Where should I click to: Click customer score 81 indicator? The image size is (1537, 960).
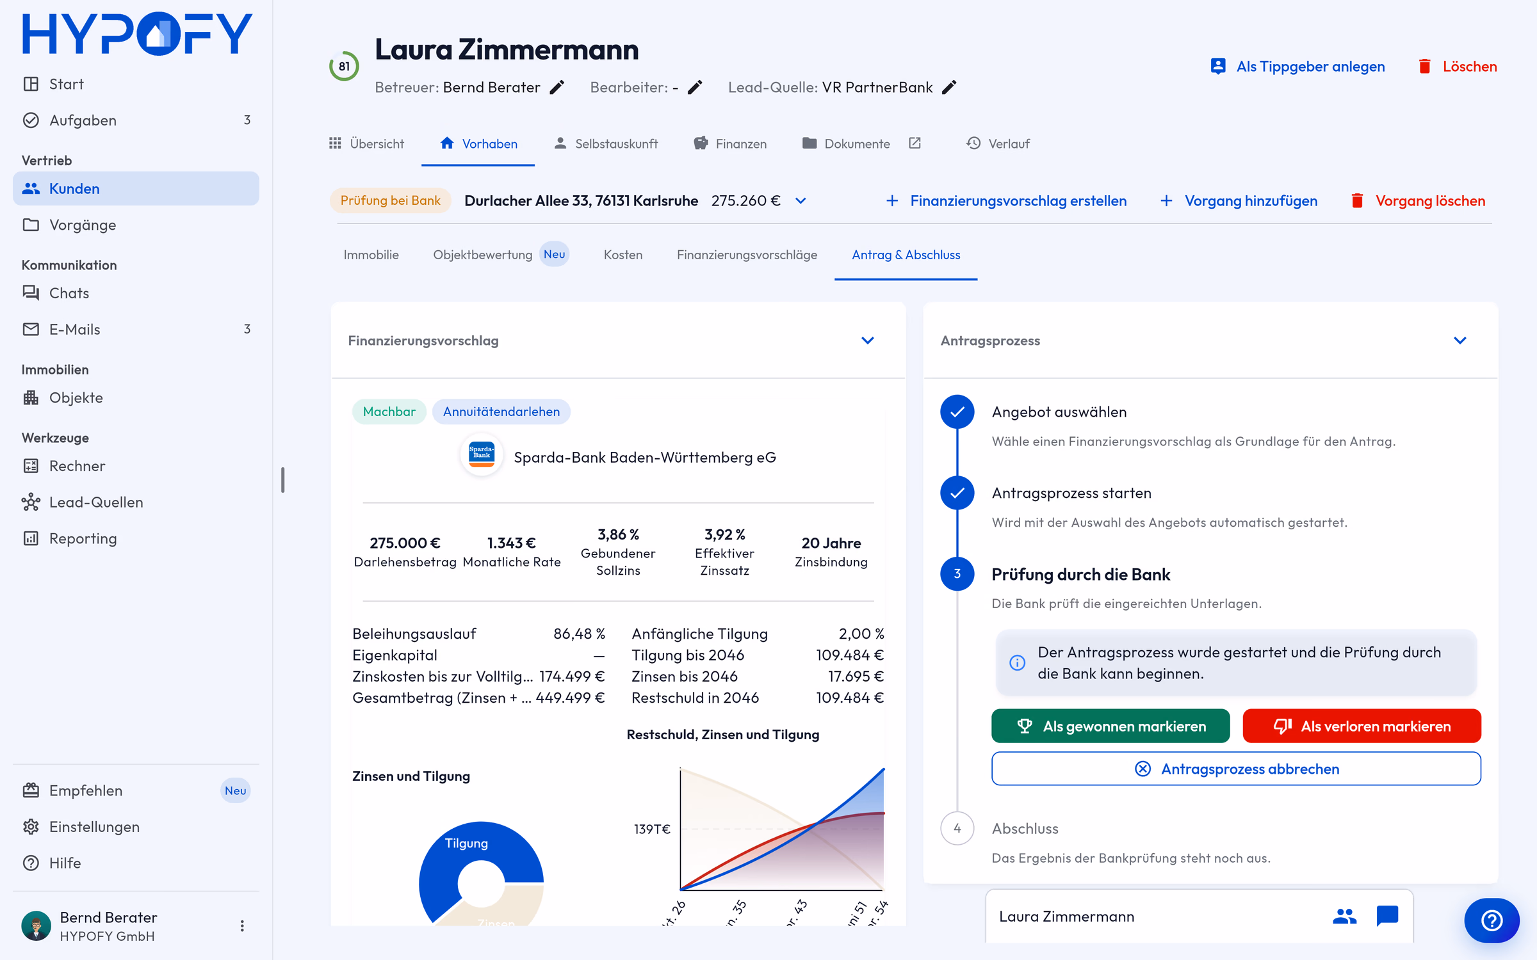344,66
